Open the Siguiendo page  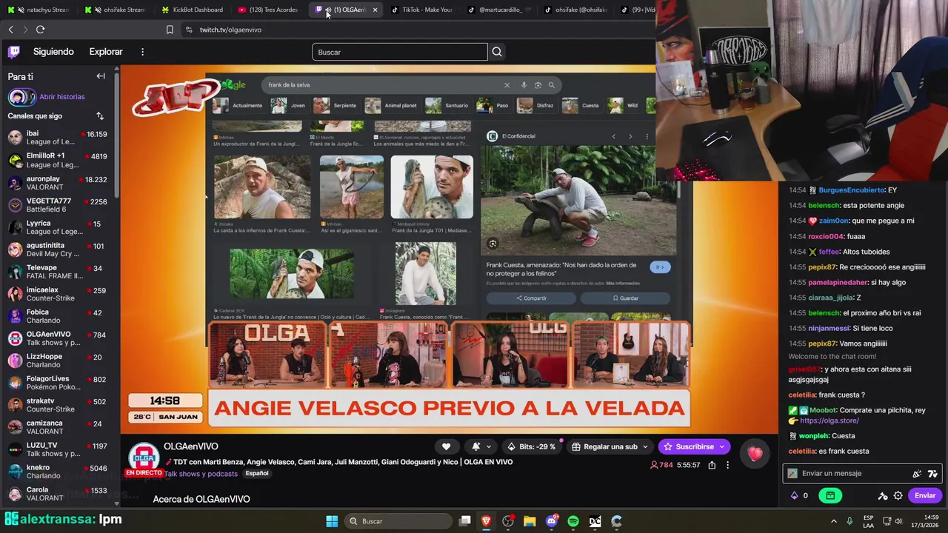[53, 52]
